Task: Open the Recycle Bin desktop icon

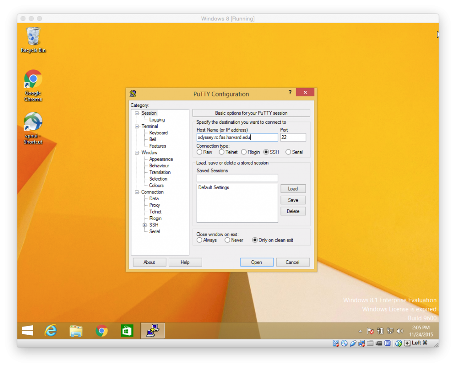Action: pos(33,40)
